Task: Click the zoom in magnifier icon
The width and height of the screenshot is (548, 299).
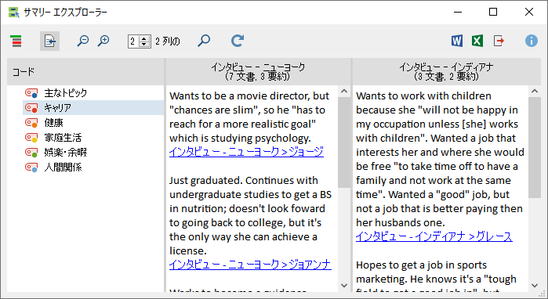Action: [103, 41]
